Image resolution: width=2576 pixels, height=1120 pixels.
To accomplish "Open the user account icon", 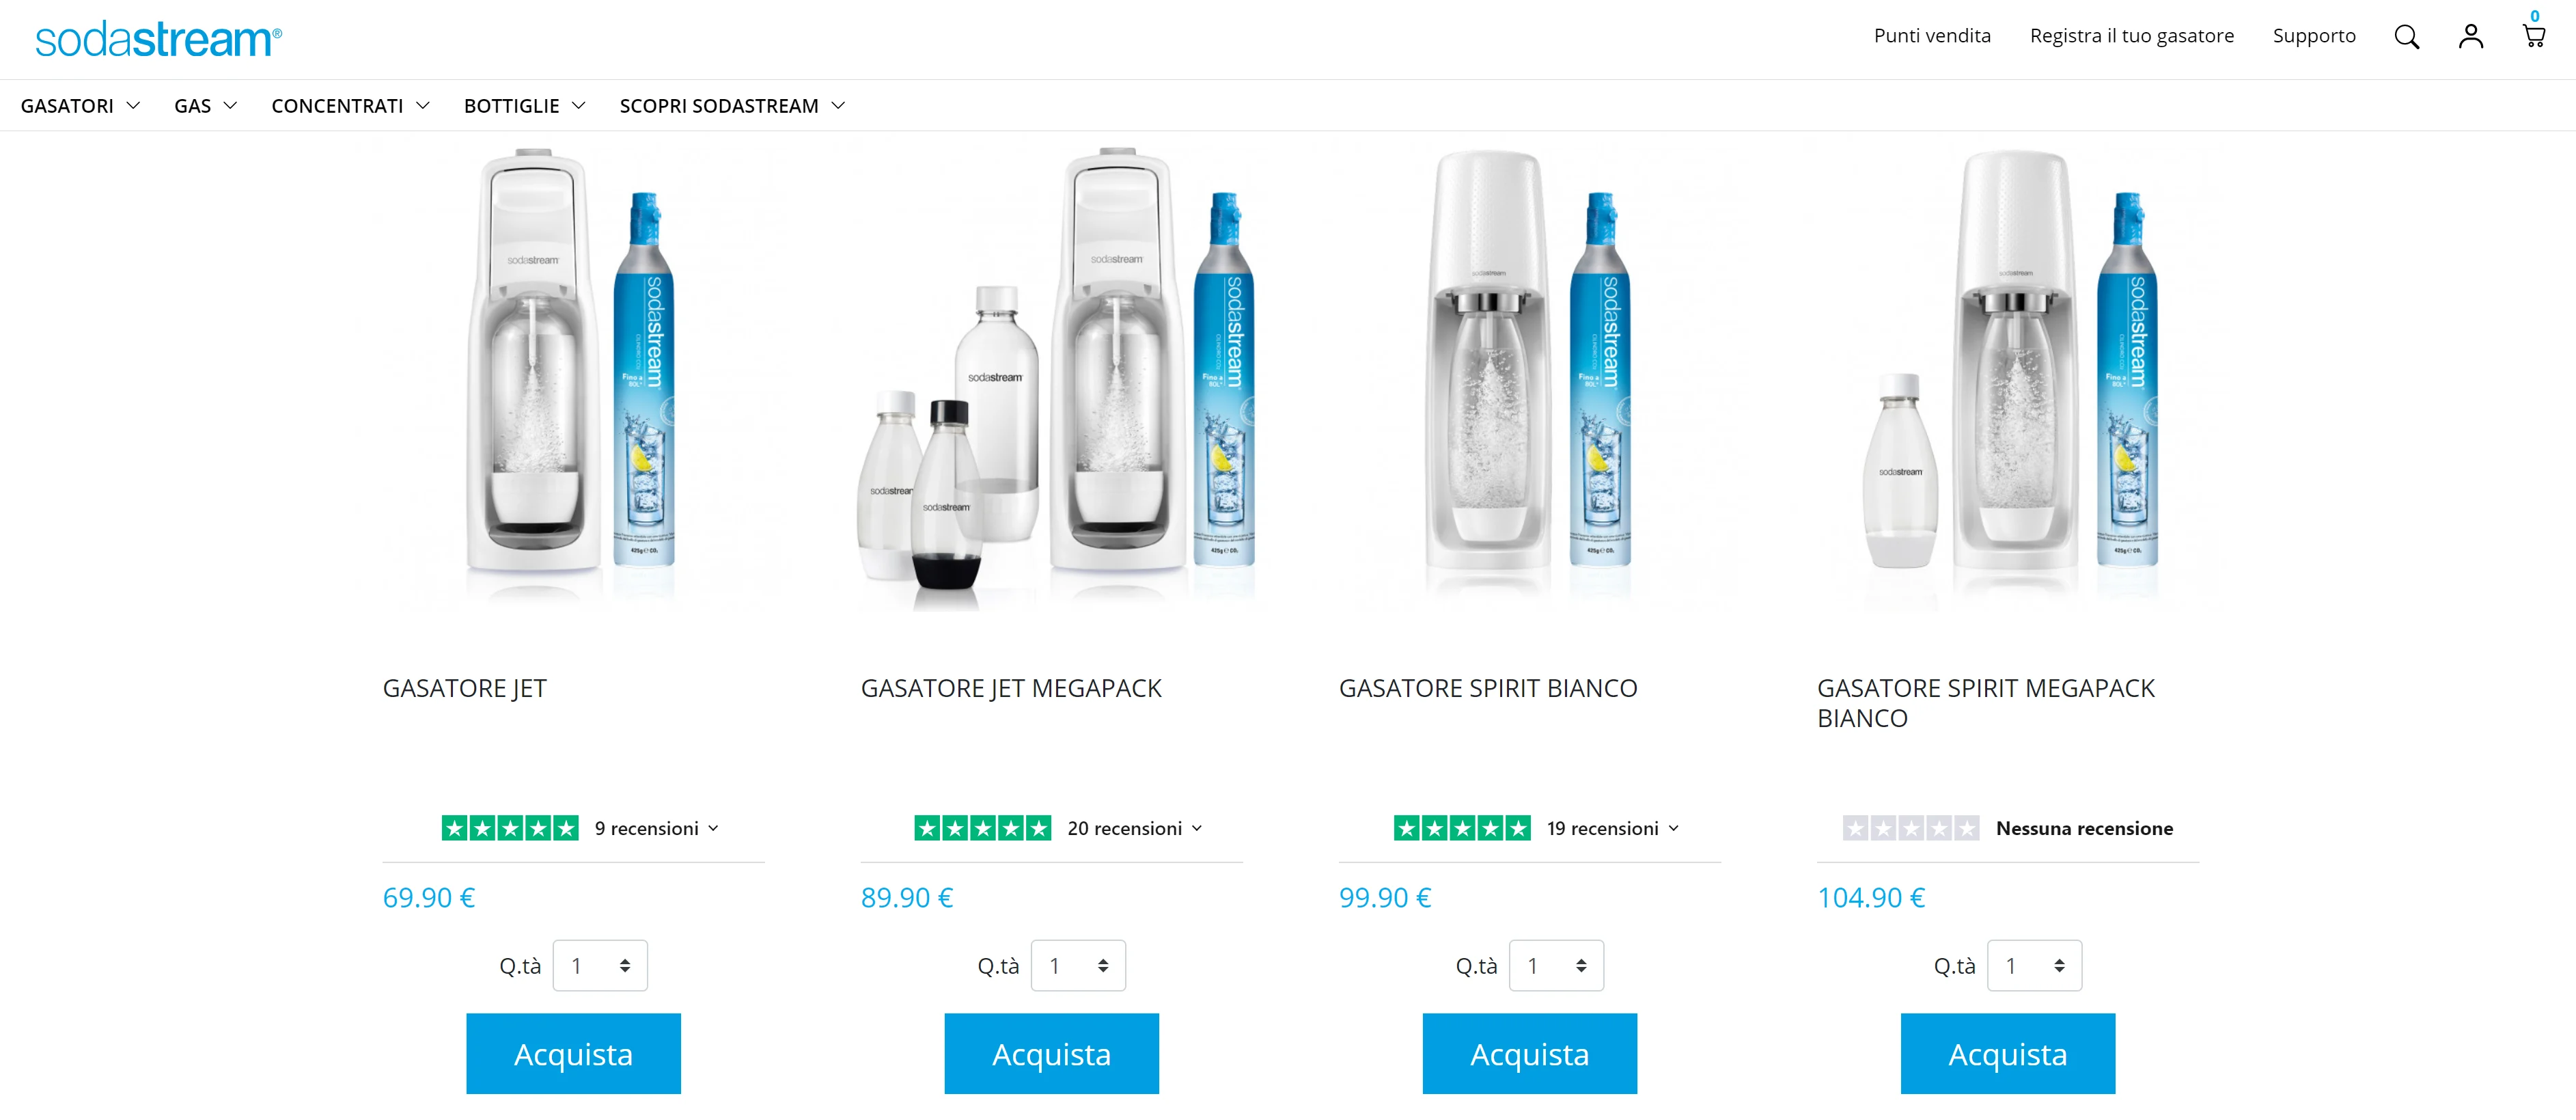I will 2470,36.
